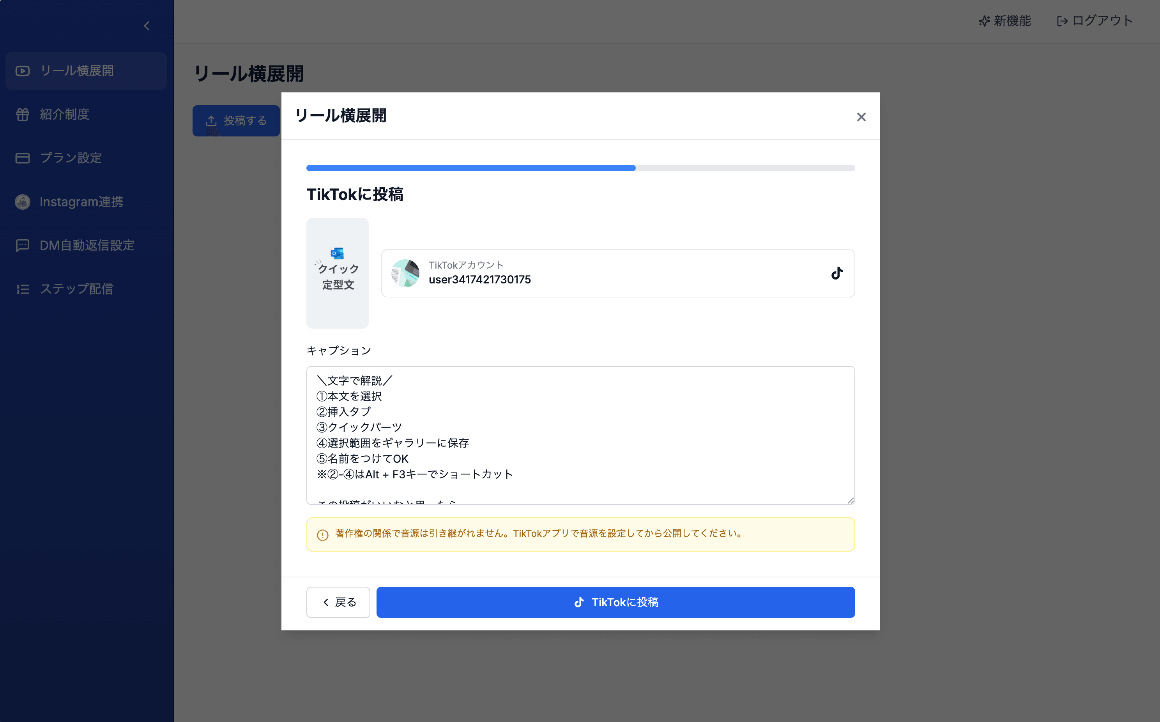The width and height of the screenshot is (1160, 722).
Task: Click the username user3417421730175
Action: pyautogui.click(x=480, y=280)
